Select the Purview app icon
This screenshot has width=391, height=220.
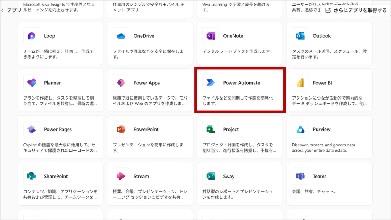(300, 130)
